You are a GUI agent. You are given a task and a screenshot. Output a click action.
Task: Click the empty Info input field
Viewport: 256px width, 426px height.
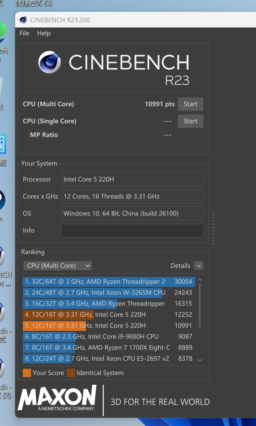pyautogui.click(x=132, y=231)
